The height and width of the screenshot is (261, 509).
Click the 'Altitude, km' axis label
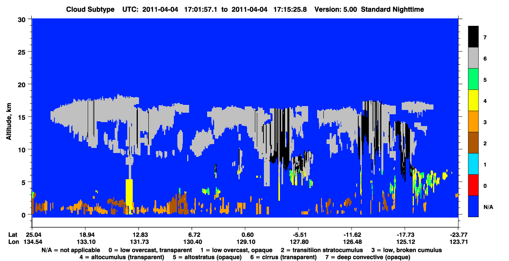pyautogui.click(x=8, y=122)
